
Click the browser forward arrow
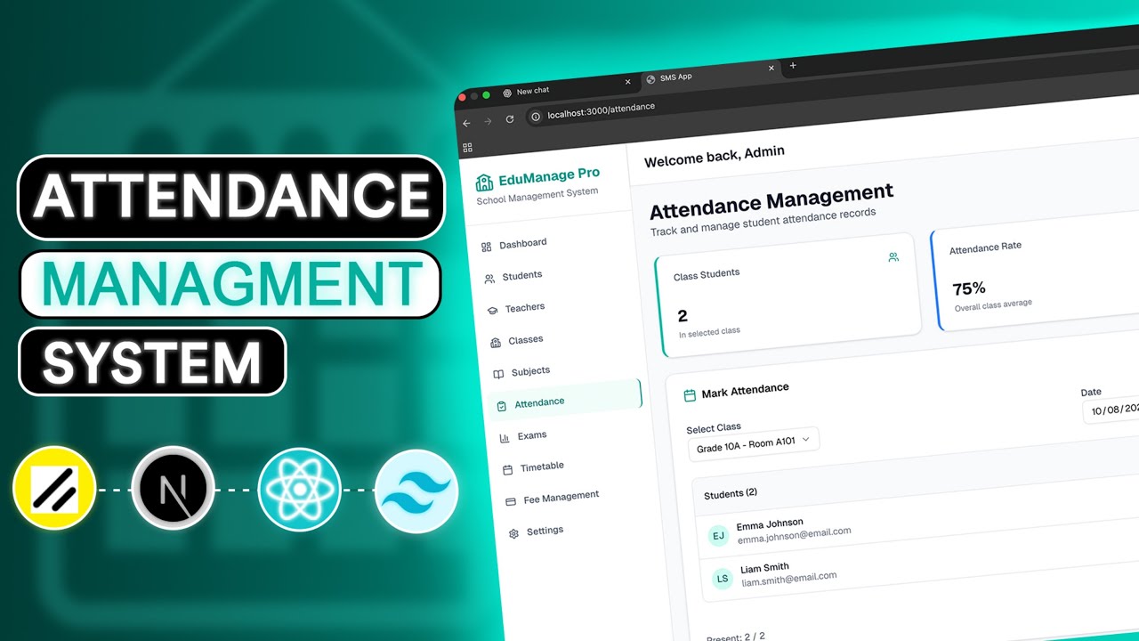pyautogui.click(x=488, y=121)
